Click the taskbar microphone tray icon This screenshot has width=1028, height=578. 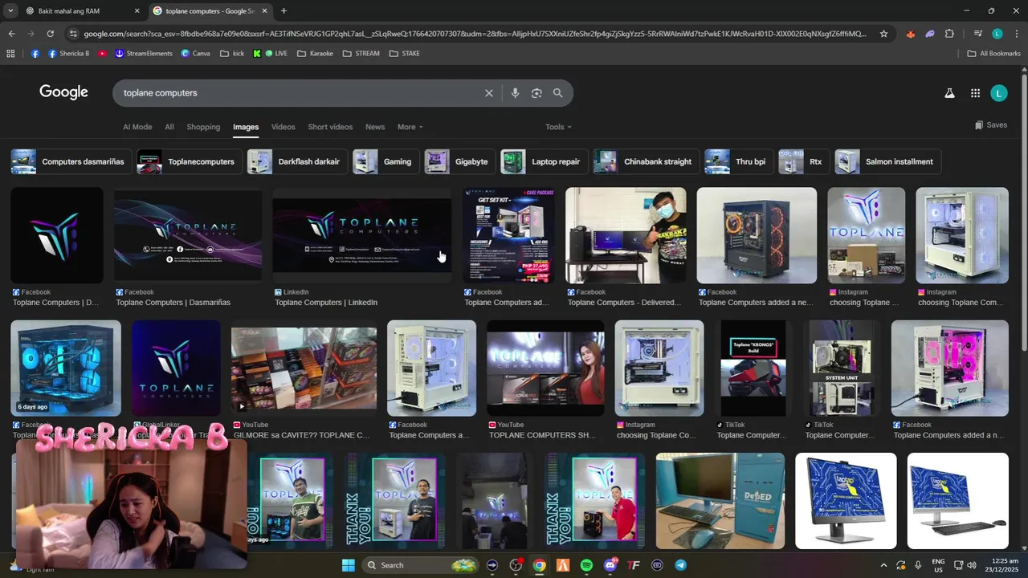point(918,565)
